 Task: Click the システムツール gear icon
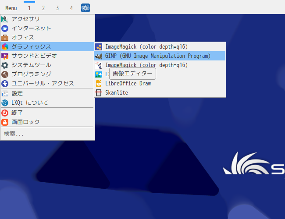(5, 65)
